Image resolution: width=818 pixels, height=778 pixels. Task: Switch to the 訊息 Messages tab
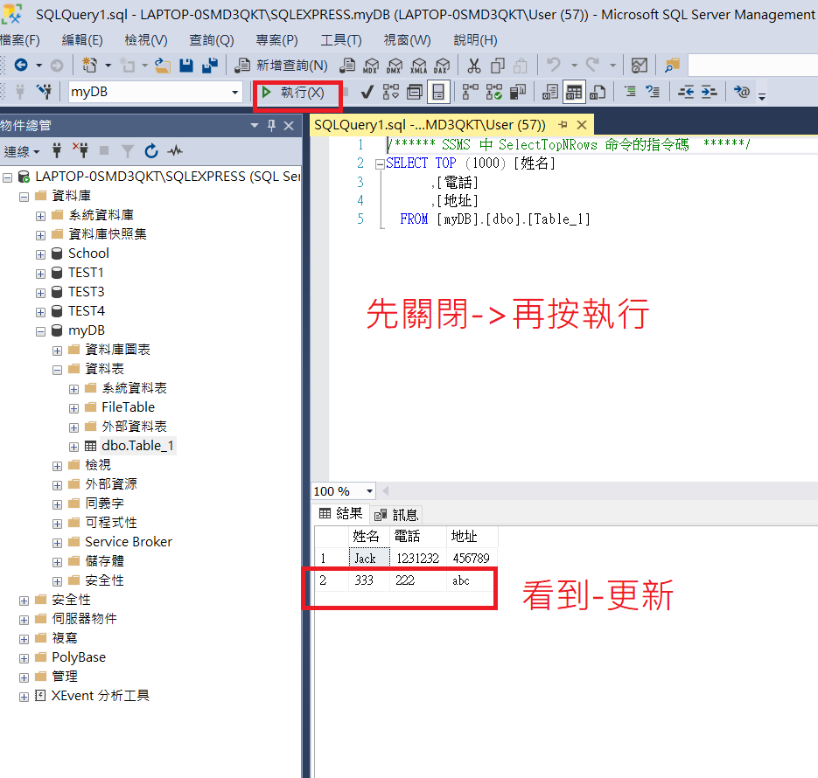pyautogui.click(x=396, y=515)
